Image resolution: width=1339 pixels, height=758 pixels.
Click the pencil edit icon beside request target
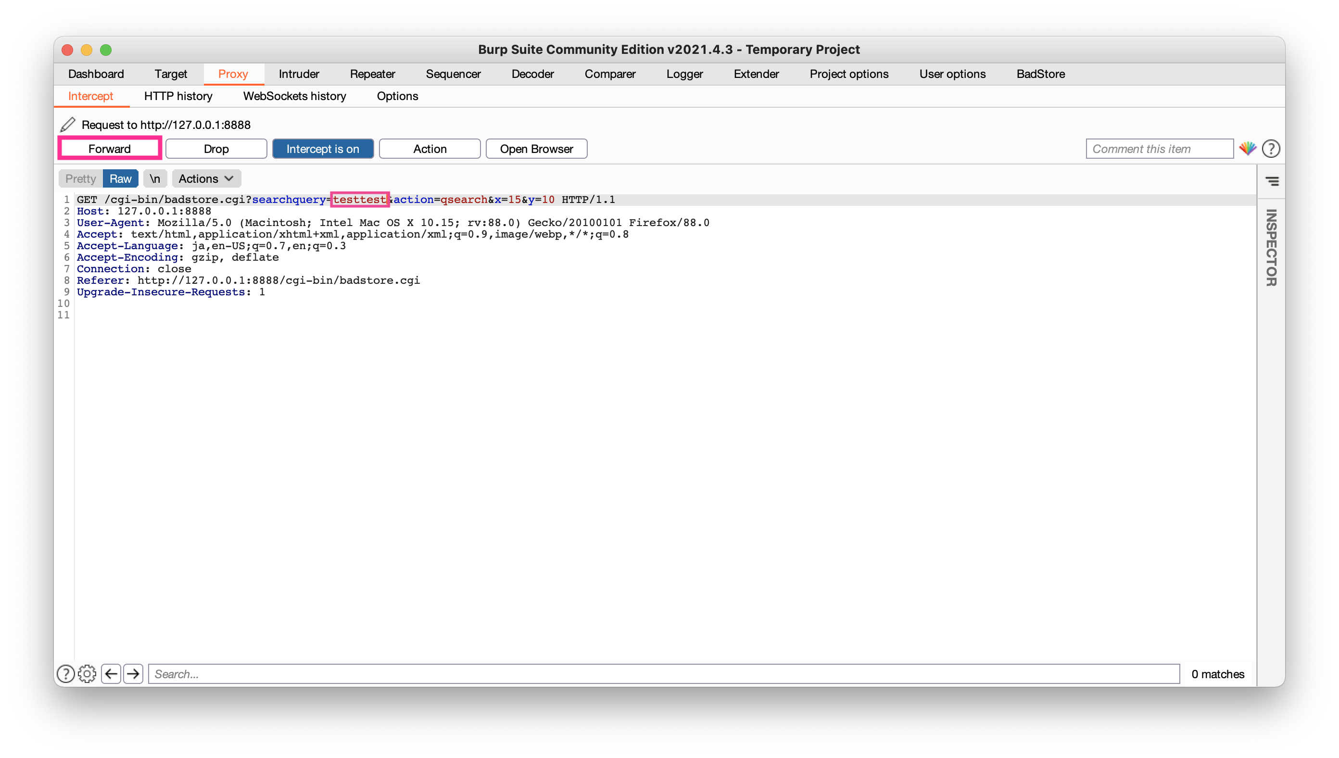68,125
